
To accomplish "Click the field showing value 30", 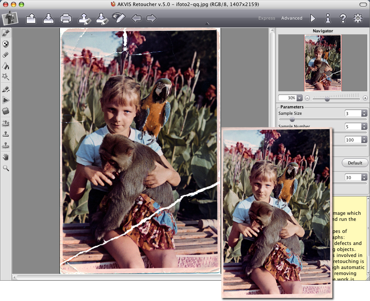I will pyautogui.click(x=353, y=177).
